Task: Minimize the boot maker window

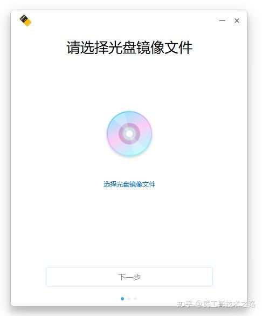Action: coord(222,20)
